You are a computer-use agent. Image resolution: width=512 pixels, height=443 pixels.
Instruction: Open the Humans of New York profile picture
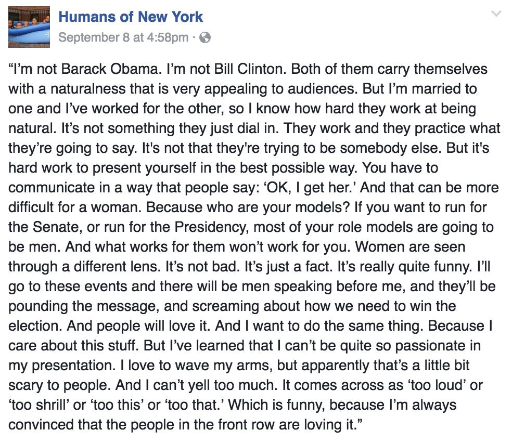click(29, 27)
